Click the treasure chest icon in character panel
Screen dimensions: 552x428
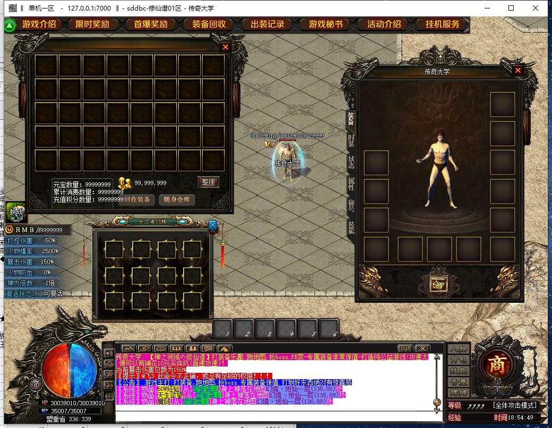[438, 284]
